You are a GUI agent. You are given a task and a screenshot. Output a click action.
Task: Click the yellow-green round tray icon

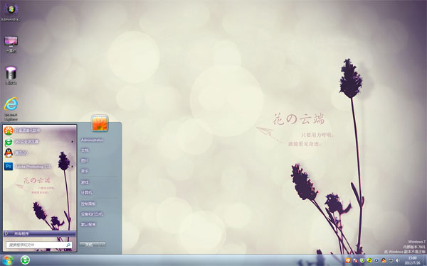[369, 260]
